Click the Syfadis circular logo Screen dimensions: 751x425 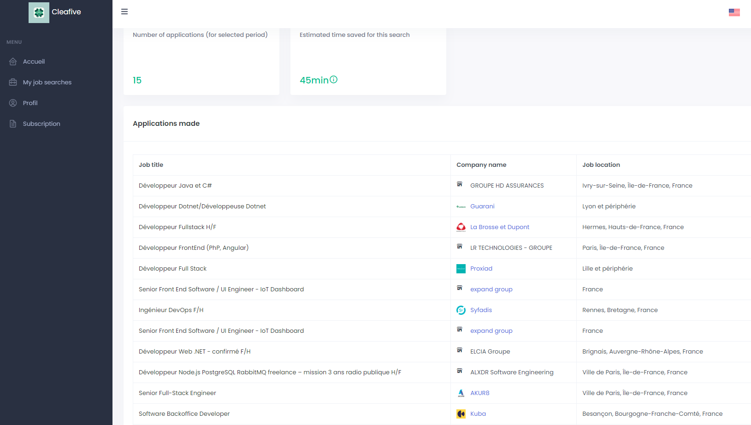(461, 310)
